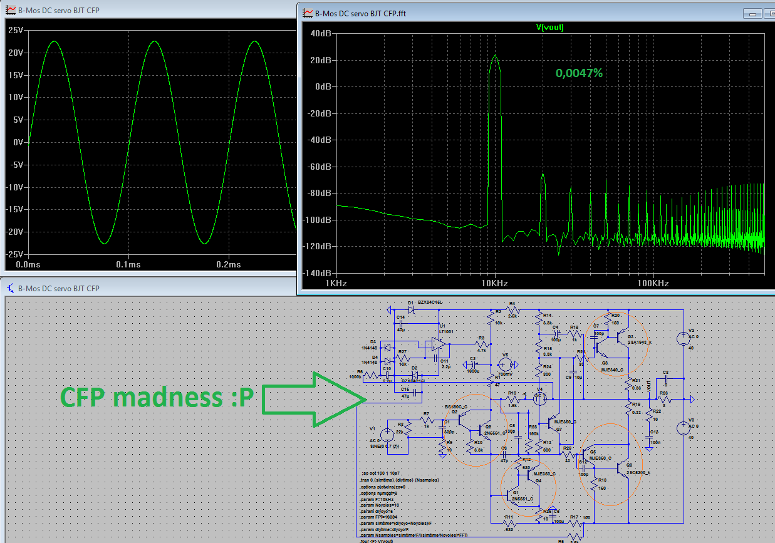Click the 'SINE(0 0.7 {f})' source value text
Viewport: 775px width, 543px height.
pyautogui.click(x=385, y=447)
